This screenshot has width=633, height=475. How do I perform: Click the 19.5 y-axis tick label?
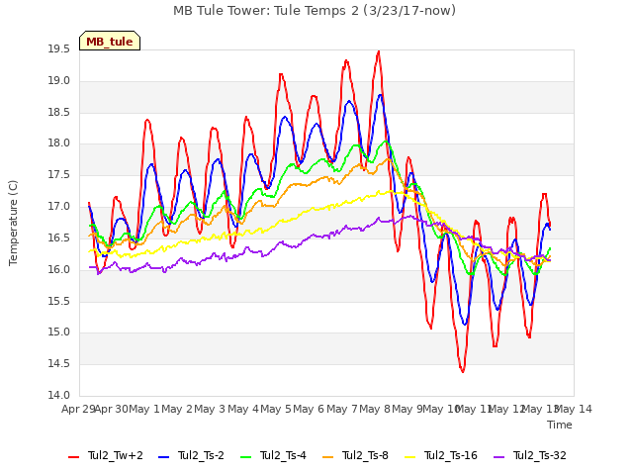click(x=59, y=49)
